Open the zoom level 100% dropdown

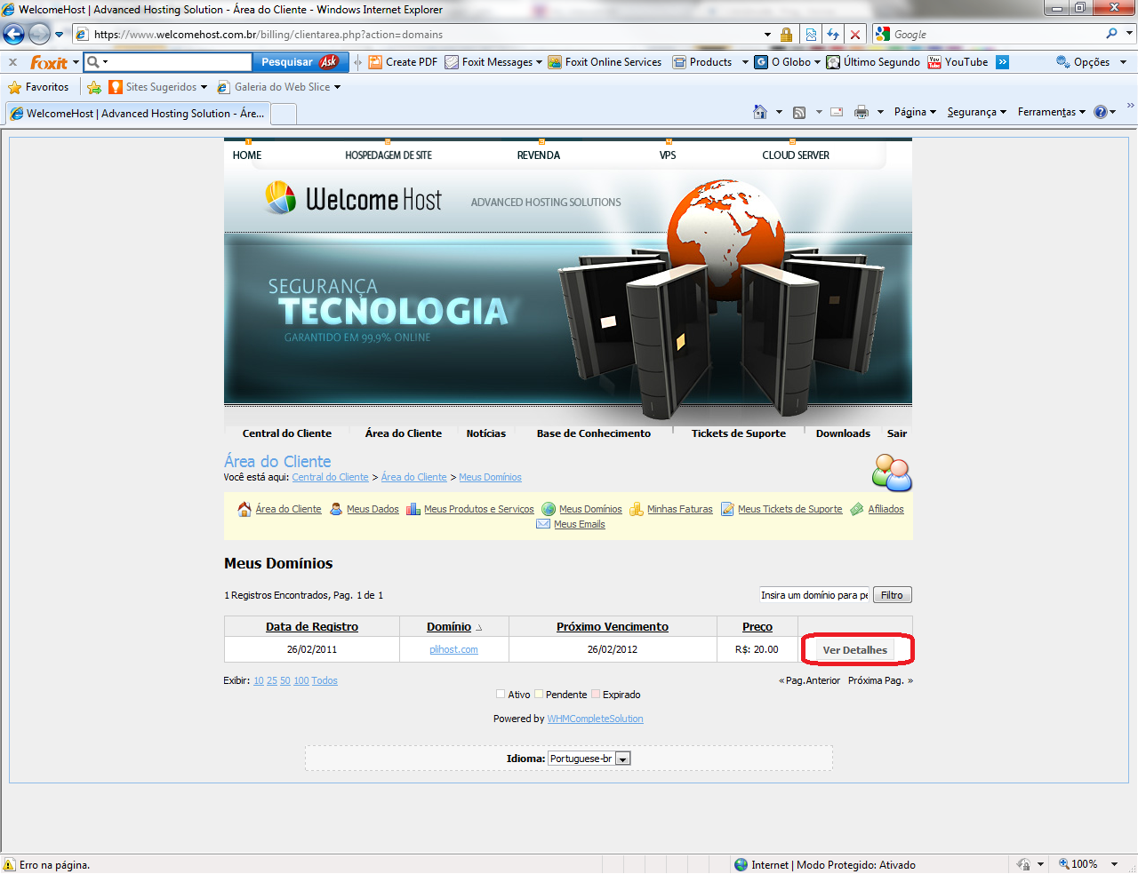point(1114,864)
